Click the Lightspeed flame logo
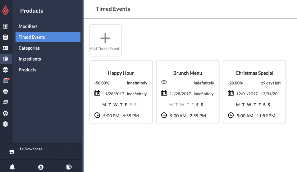297x172 pixels. (x=6, y=11)
